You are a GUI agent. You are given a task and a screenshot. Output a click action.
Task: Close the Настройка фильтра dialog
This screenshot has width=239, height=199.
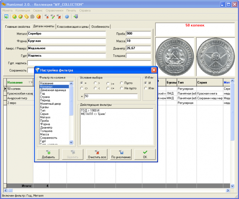pos(154,70)
